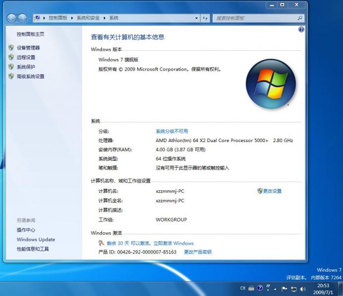
Task: Click 系统分级不可用 rating link
Action: 172,131
